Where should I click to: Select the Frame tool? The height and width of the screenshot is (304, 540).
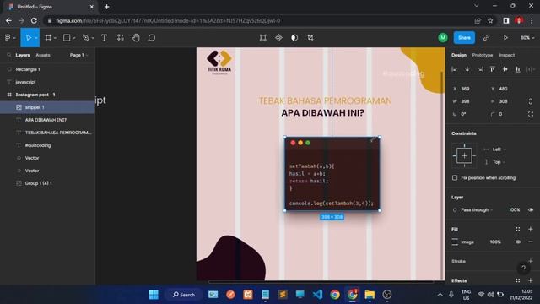click(48, 37)
